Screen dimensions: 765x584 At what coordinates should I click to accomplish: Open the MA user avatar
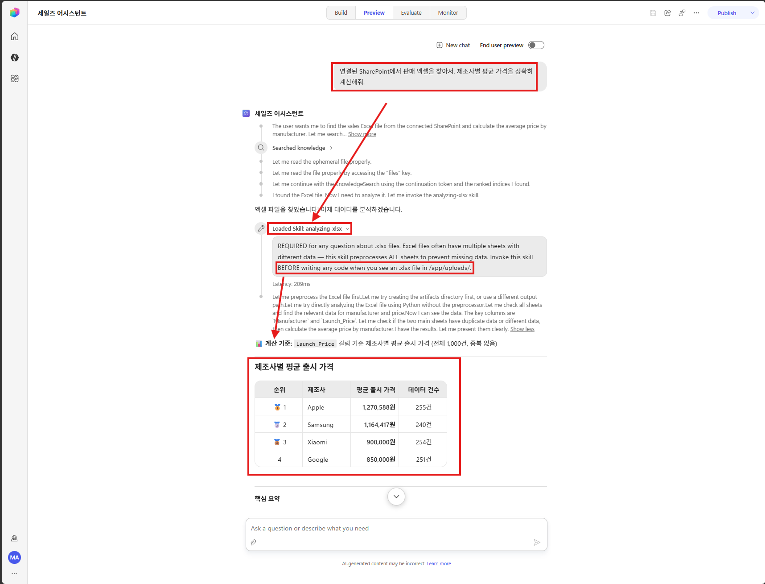tap(14, 557)
